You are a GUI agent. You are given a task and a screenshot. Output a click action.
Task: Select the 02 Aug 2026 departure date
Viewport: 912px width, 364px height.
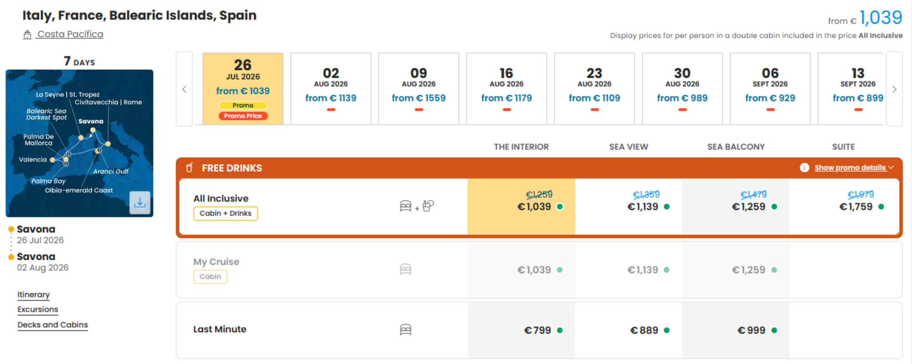331,89
